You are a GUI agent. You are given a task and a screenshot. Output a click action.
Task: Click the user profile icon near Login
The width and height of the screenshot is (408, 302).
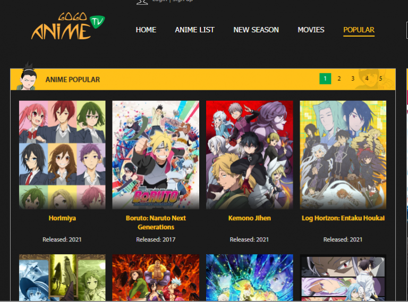tap(142, 2)
